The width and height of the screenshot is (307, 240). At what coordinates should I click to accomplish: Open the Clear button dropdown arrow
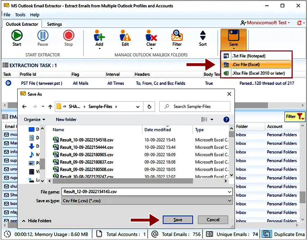151,48
